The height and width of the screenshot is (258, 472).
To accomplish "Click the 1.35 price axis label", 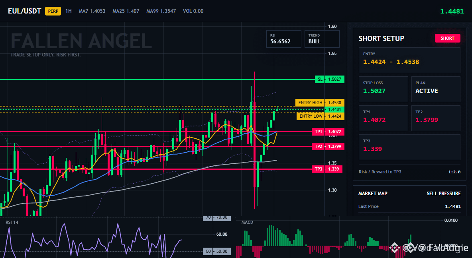I will [x=332, y=163].
